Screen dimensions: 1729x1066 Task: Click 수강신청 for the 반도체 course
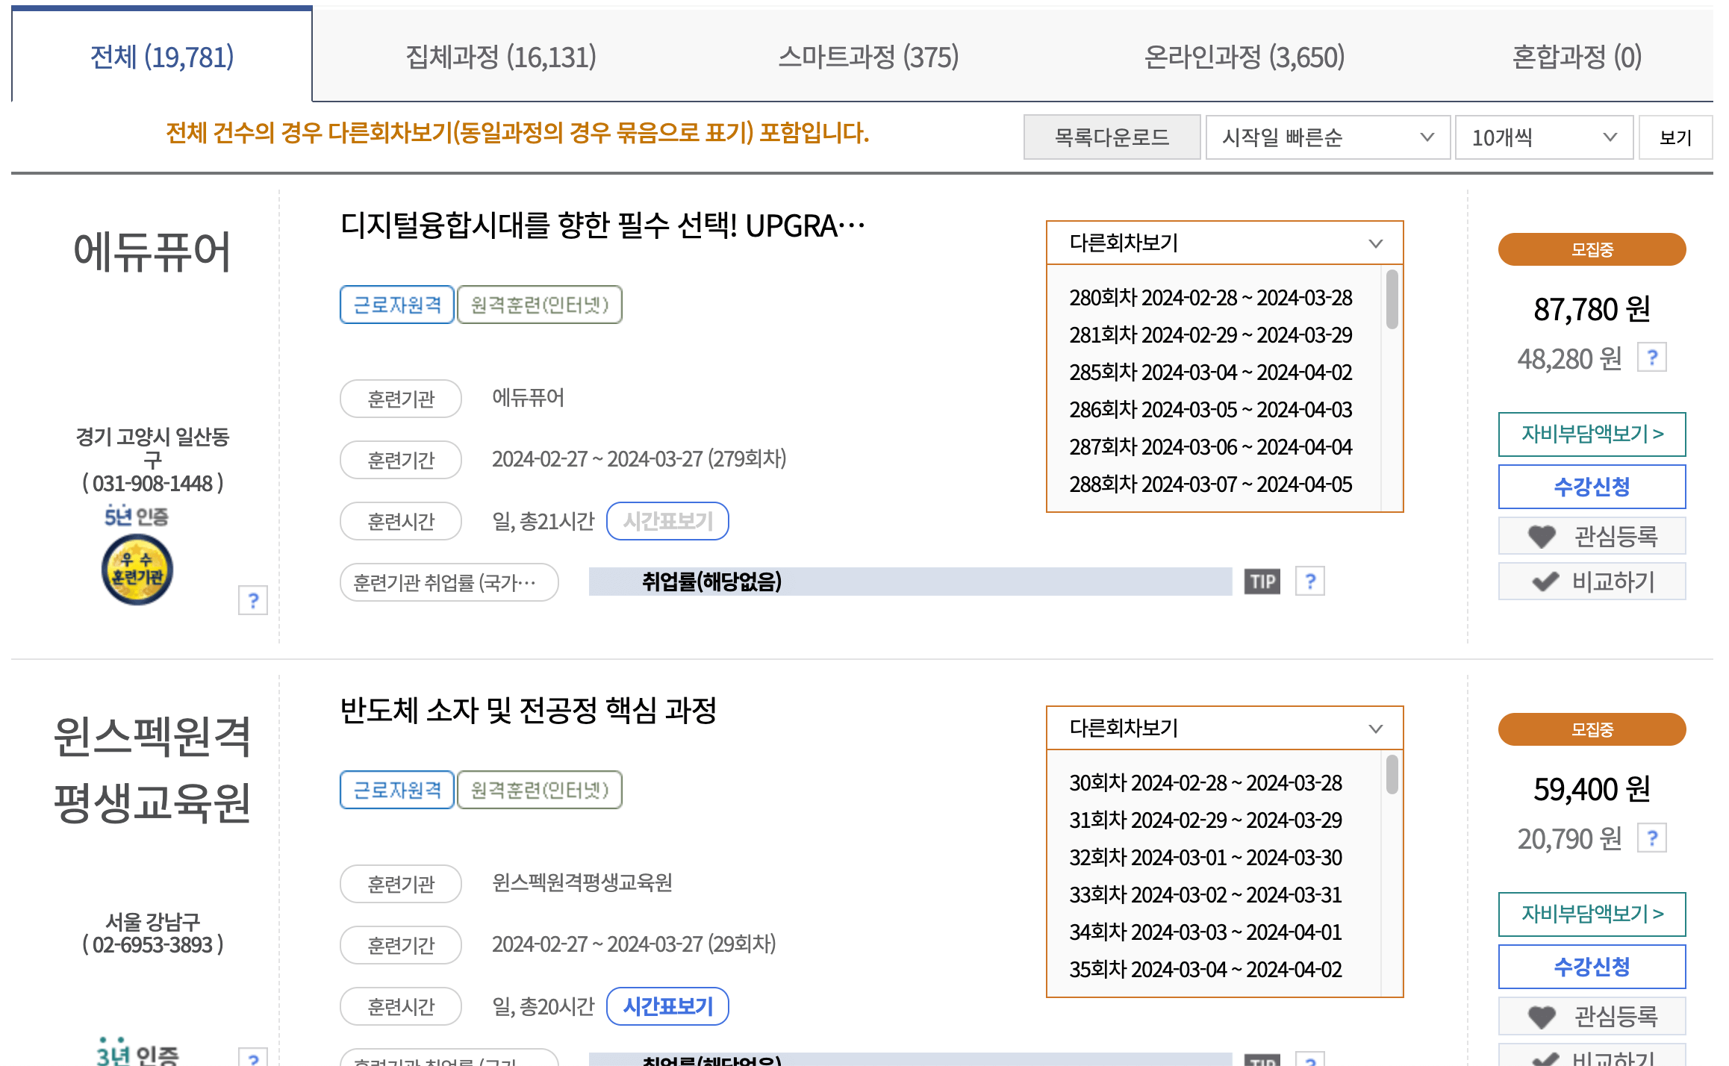[1592, 967]
